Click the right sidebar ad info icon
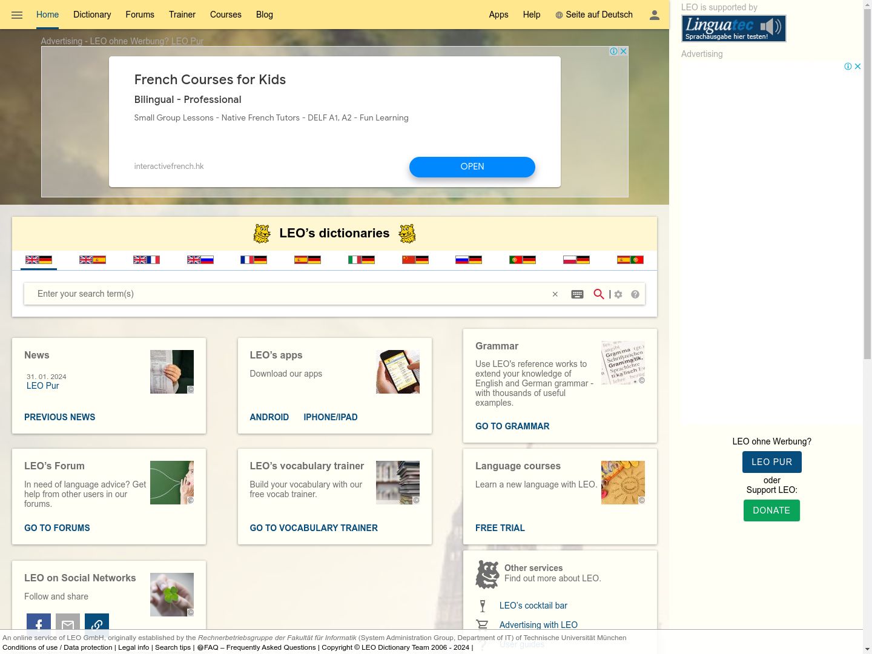The image size is (872, 654). click(x=848, y=67)
